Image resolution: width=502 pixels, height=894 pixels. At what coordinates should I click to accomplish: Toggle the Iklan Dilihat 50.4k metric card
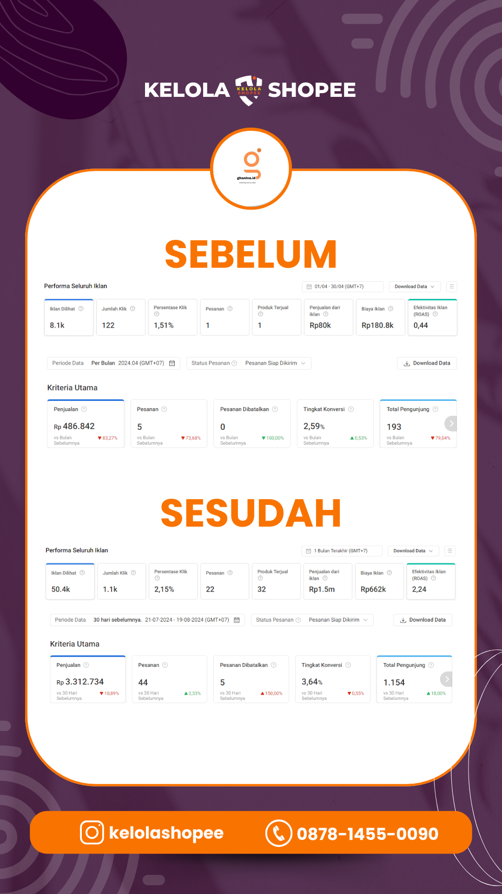point(70,581)
